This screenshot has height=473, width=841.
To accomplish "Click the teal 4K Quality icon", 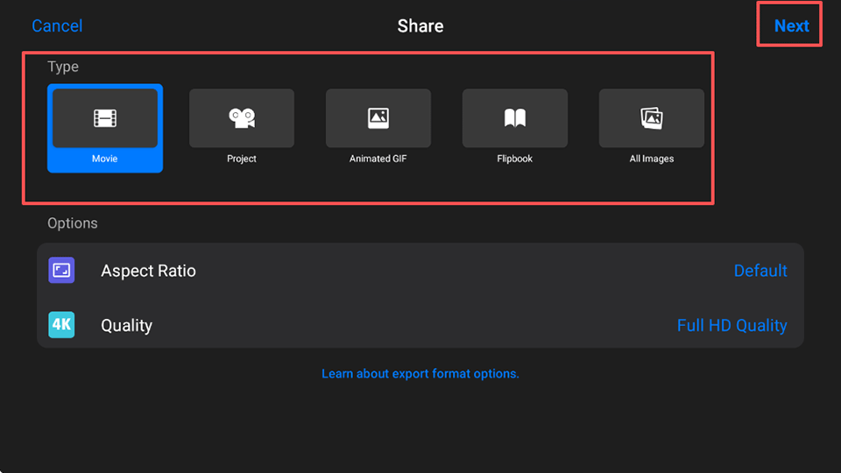I will pos(61,325).
